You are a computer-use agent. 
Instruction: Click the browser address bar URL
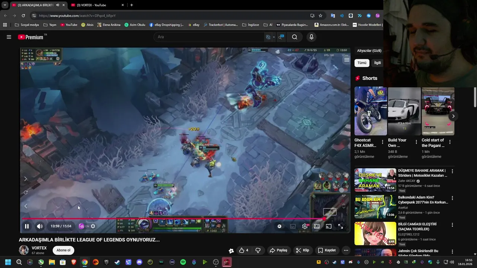[77, 16]
